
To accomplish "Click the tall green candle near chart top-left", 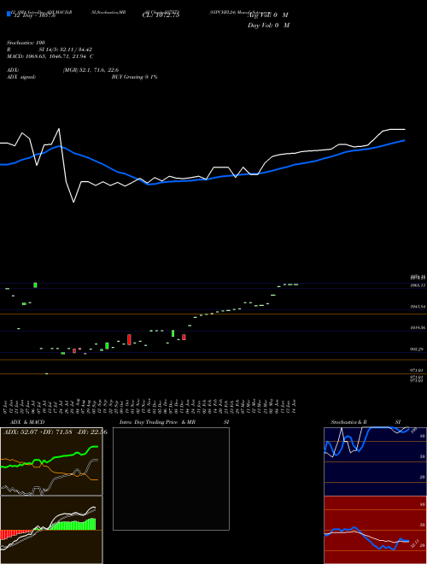I will coord(35,285).
